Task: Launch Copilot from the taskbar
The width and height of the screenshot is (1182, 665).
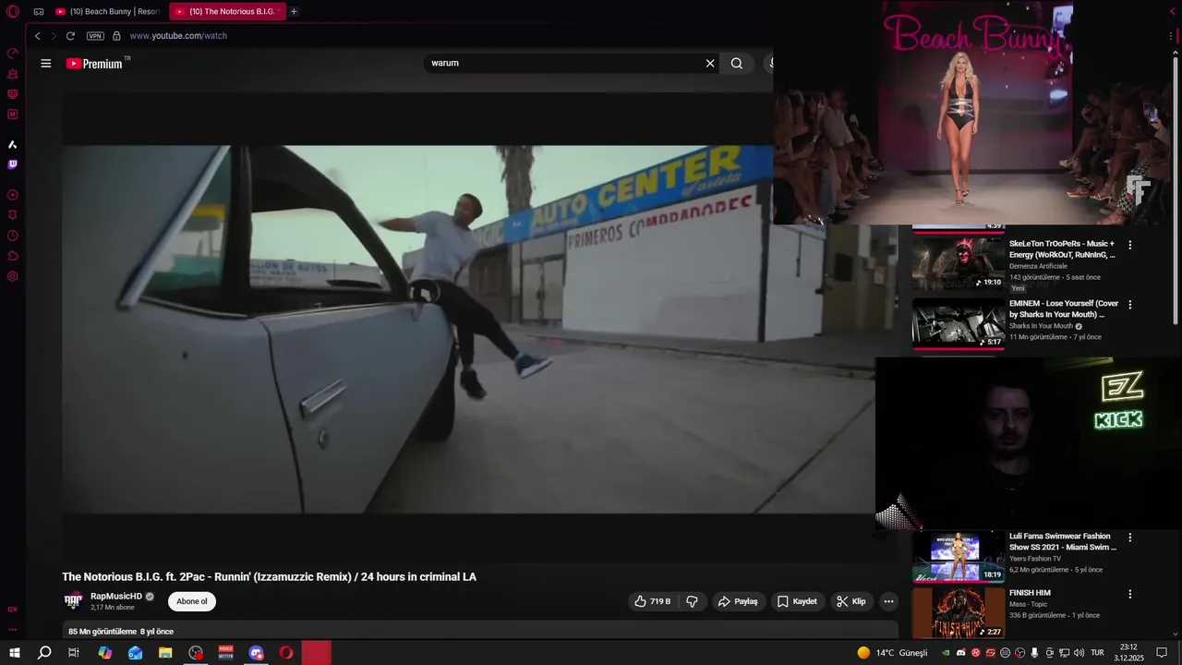Action: click(x=105, y=653)
